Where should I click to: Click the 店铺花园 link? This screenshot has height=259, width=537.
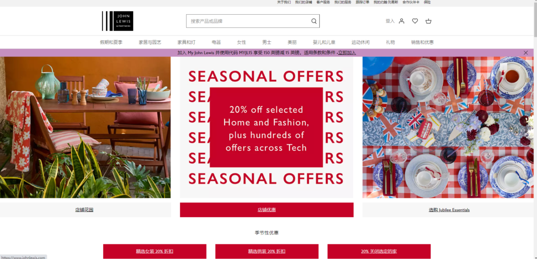coord(84,210)
